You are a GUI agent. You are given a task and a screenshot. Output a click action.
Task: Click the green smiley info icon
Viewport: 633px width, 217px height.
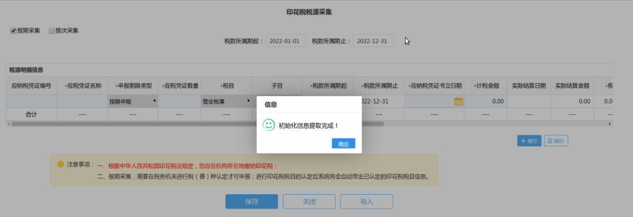click(268, 125)
